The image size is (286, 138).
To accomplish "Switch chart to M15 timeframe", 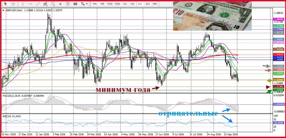I will 110,4.
